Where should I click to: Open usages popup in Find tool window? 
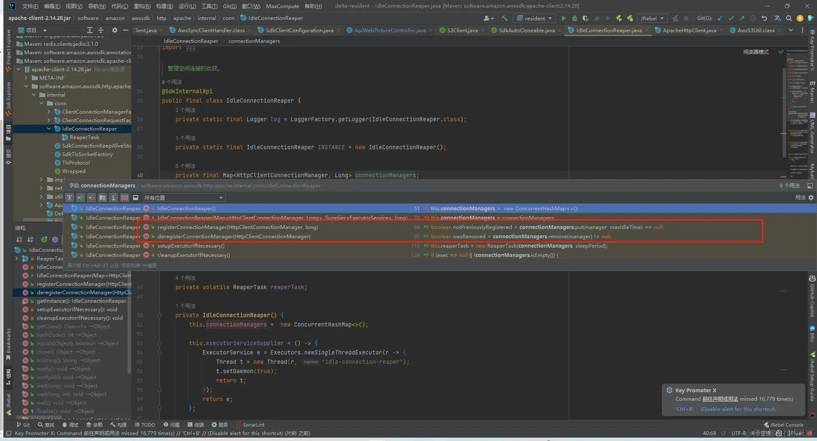pyautogui.click(x=810, y=186)
